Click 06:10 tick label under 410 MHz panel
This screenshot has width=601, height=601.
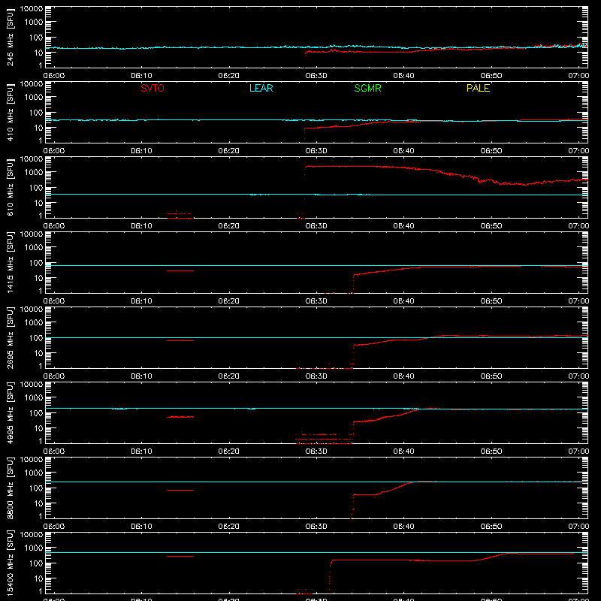[x=141, y=151]
